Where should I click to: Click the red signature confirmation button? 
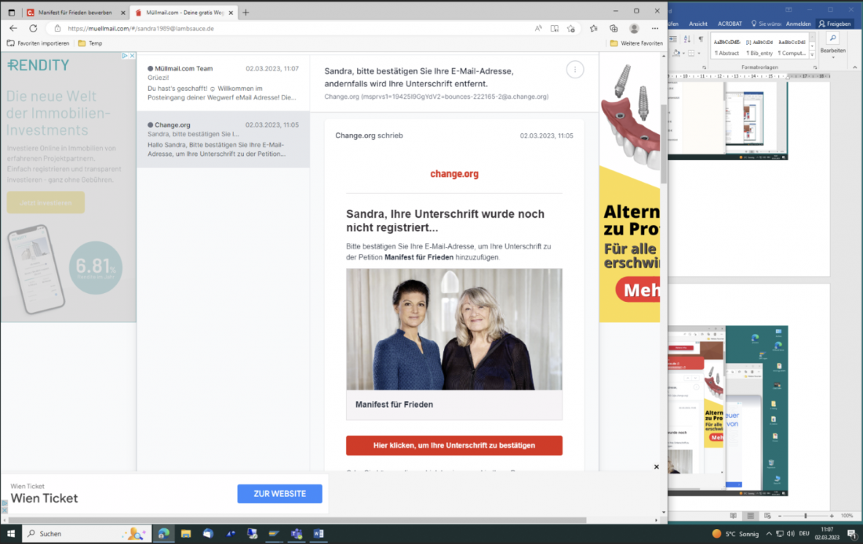pos(453,445)
